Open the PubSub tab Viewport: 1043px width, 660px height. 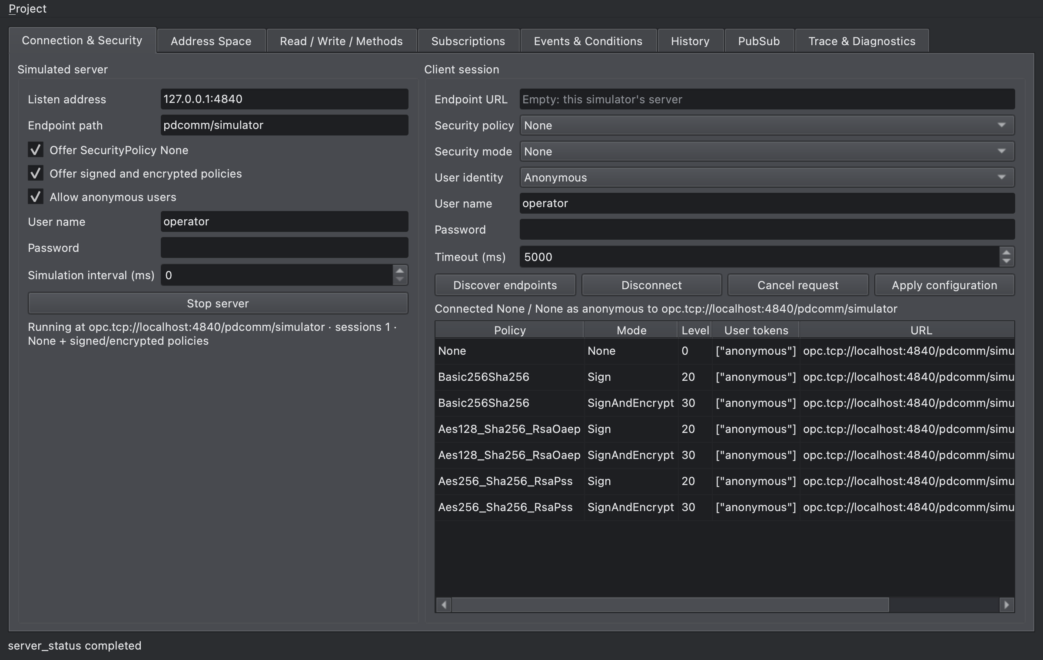coord(759,41)
